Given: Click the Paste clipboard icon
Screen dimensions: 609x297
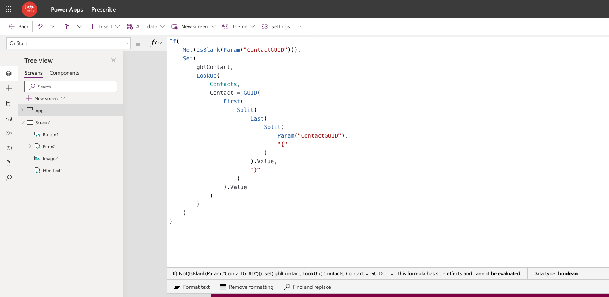Looking at the screenshot, I should [67, 26].
